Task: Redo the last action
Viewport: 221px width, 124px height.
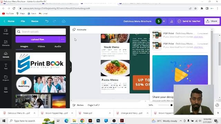Action: (x=55, y=21)
